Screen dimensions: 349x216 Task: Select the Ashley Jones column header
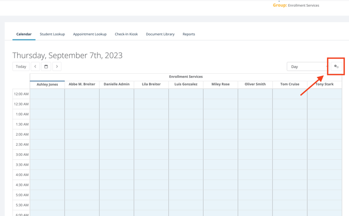pos(47,84)
